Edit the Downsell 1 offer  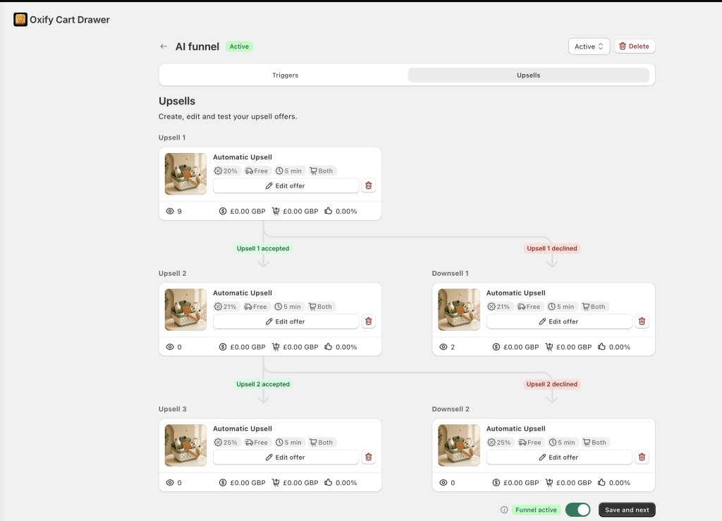pyautogui.click(x=559, y=321)
